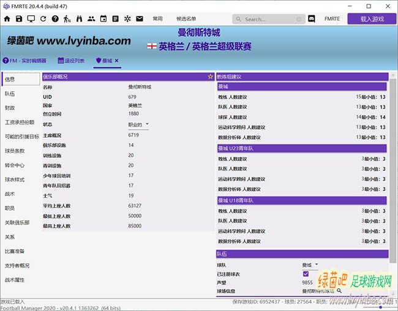Open 关联俱乐部 in sidebar
The width and height of the screenshot is (398, 311).
(x=17, y=223)
